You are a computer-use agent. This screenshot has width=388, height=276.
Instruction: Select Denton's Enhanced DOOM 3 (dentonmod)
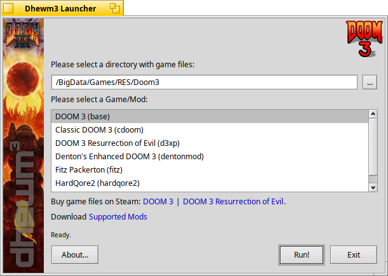(210, 157)
